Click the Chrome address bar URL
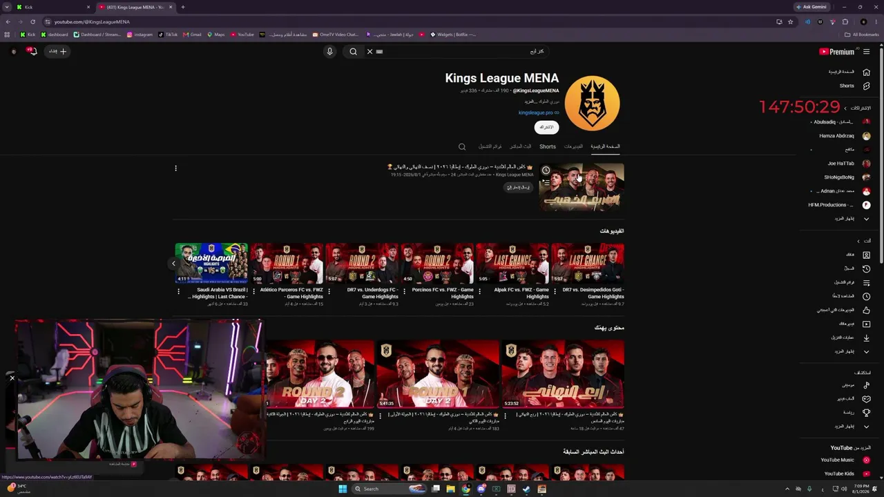Viewport: 884px width, 497px height. coord(92,21)
